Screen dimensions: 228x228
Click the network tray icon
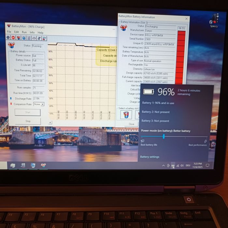pyautogui.click(x=178, y=165)
